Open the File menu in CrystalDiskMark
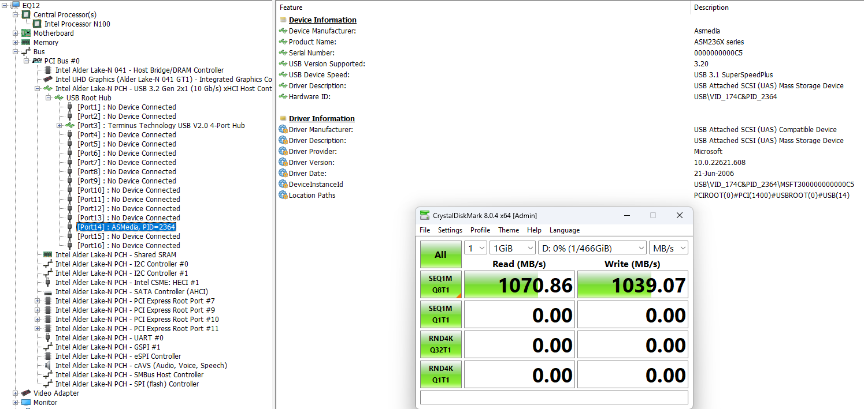The height and width of the screenshot is (409, 864). pyautogui.click(x=425, y=230)
